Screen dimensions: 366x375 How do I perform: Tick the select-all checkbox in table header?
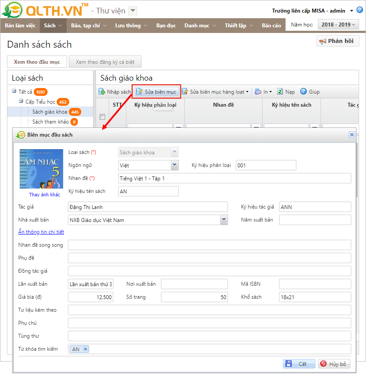click(102, 117)
